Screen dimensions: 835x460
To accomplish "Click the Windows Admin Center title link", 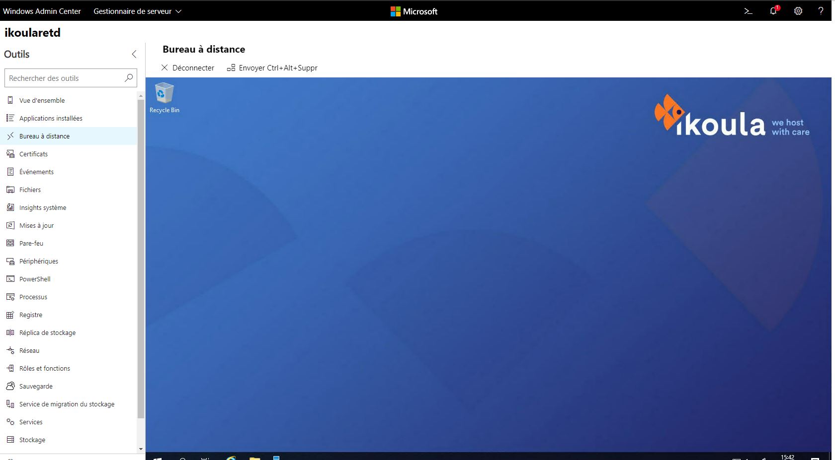I will click(42, 11).
